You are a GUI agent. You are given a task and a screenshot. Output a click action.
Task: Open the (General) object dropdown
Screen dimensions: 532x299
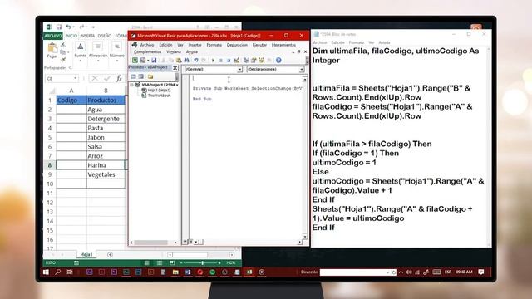239,69
